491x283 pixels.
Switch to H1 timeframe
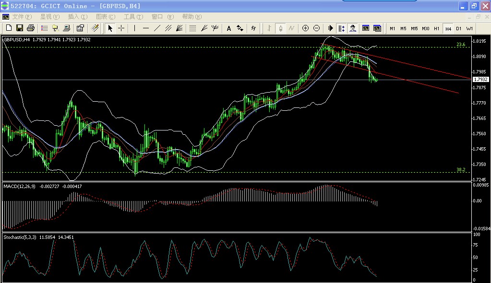(x=436, y=28)
